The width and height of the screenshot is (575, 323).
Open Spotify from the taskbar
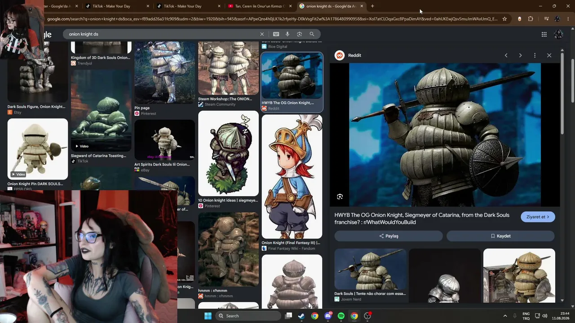[341, 316]
